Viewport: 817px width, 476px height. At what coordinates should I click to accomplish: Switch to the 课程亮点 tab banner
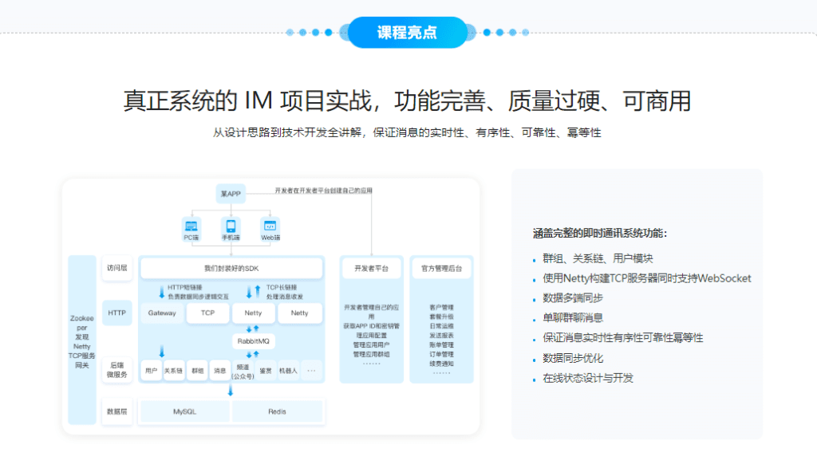coord(408,32)
